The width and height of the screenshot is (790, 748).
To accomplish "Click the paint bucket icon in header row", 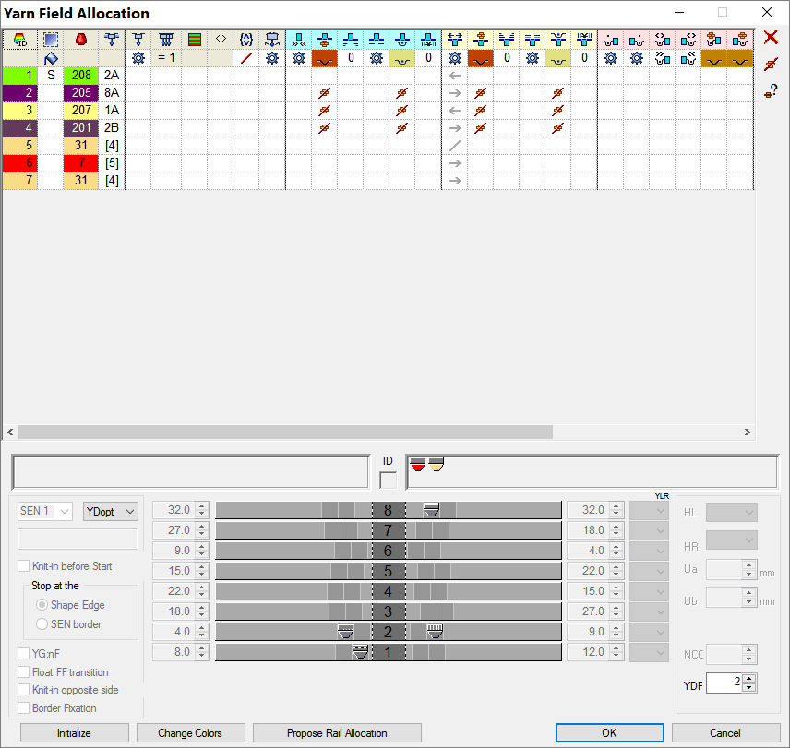I will (51, 58).
